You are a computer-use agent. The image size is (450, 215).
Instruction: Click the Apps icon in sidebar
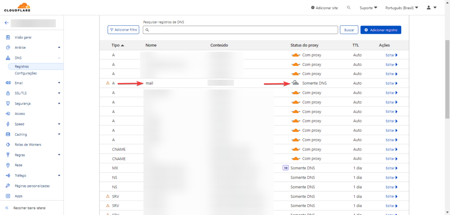[8, 196]
